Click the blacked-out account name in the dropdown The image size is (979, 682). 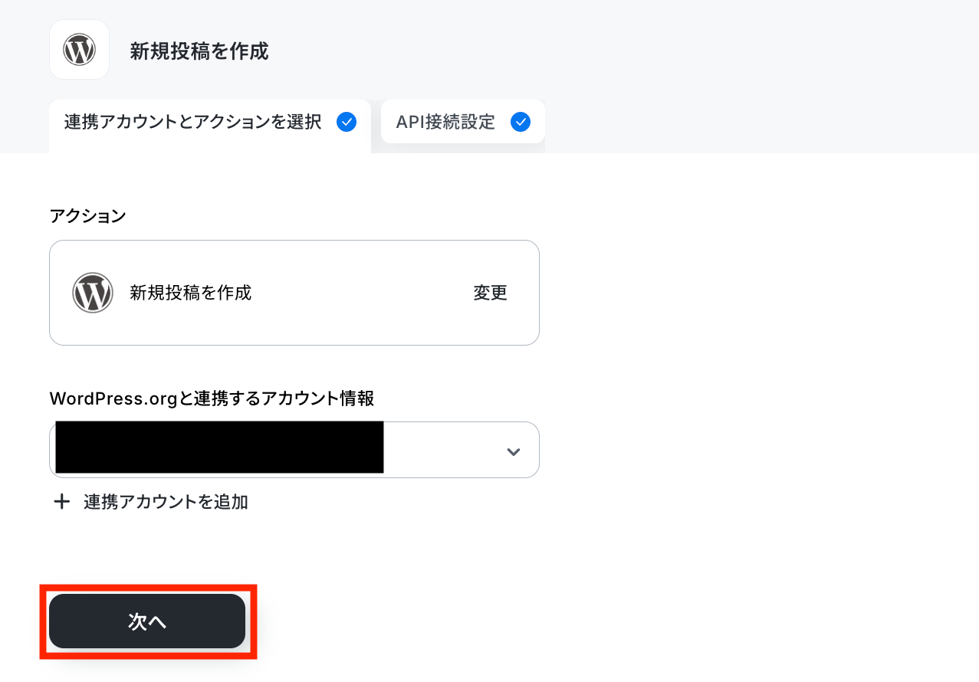coord(219,447)
